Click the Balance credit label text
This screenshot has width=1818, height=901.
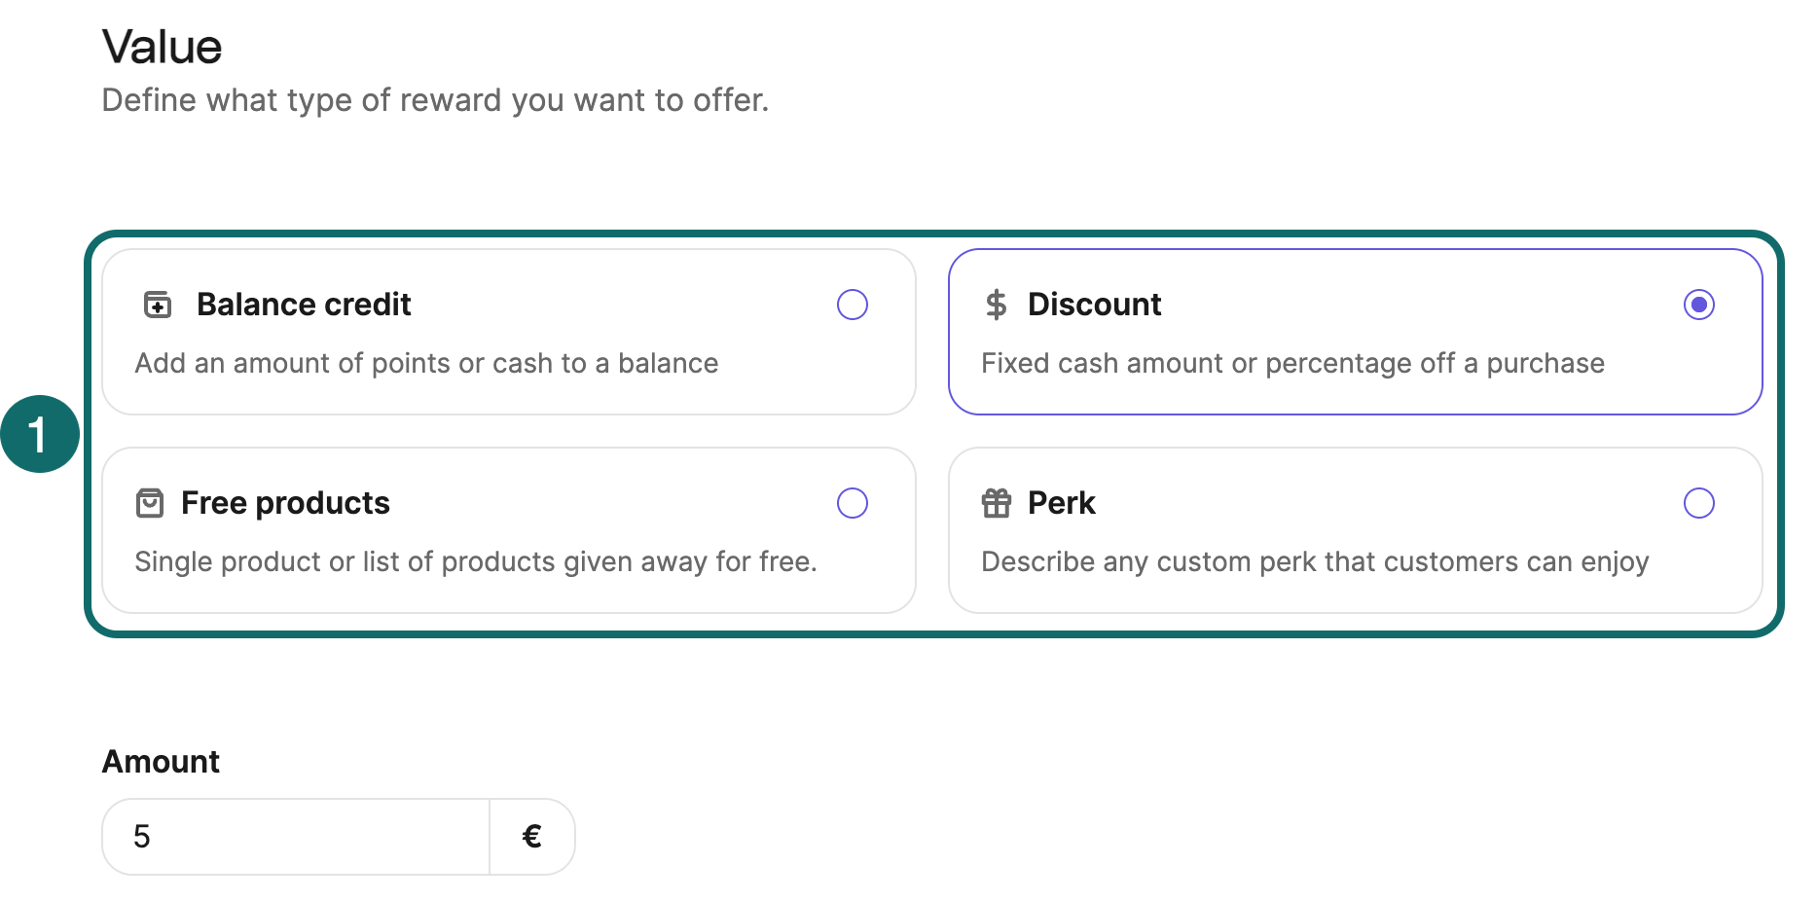(x=304, y=305)
